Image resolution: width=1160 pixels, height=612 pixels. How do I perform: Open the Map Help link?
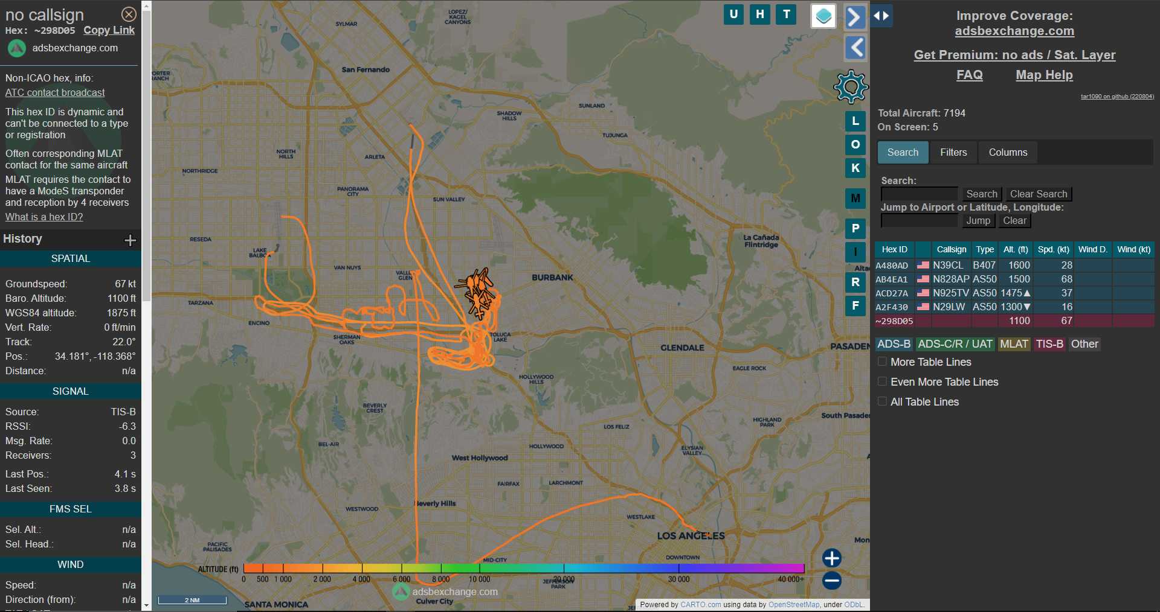pos(1044,75)
